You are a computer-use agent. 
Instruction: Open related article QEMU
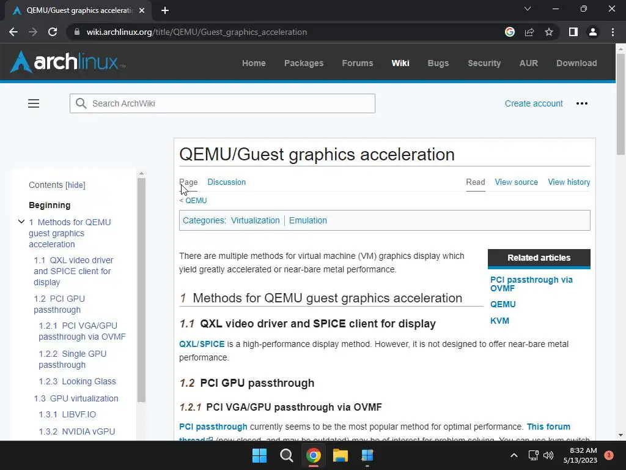click(503, 304)
